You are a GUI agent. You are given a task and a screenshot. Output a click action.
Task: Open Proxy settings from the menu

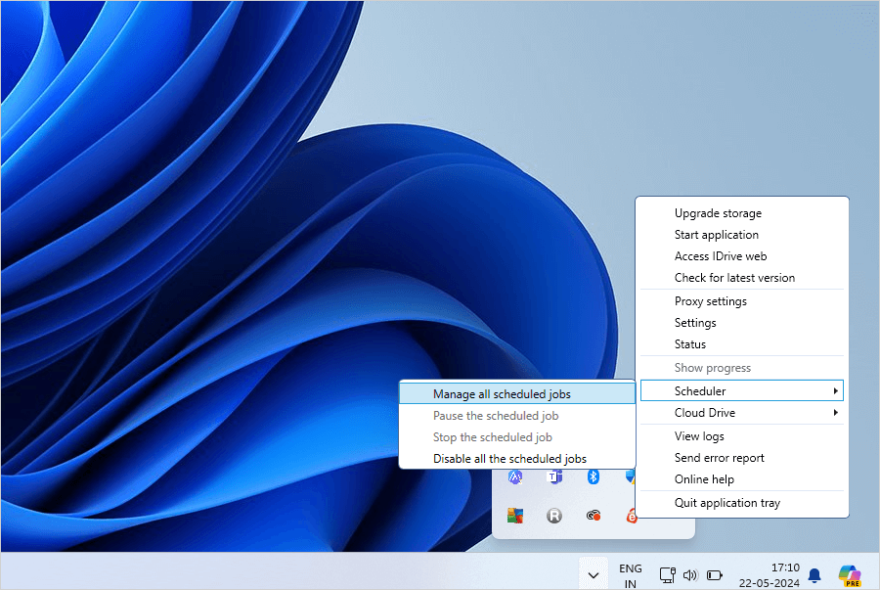pos(710,301)
